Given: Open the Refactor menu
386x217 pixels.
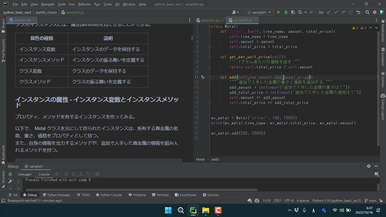Looking at the screenshot, I should pyautogui.click(x=84, y=4).
